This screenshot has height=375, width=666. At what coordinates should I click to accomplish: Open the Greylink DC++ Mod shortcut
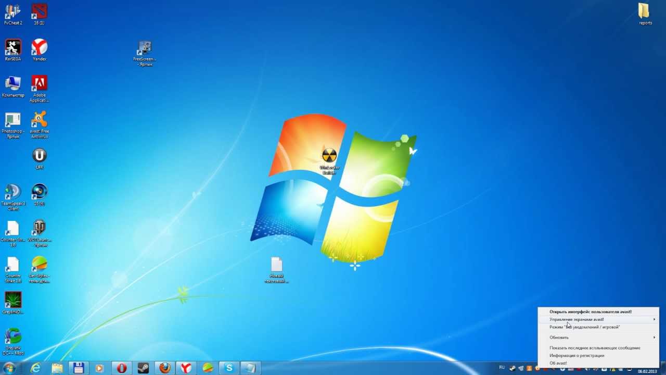point(13,342)
